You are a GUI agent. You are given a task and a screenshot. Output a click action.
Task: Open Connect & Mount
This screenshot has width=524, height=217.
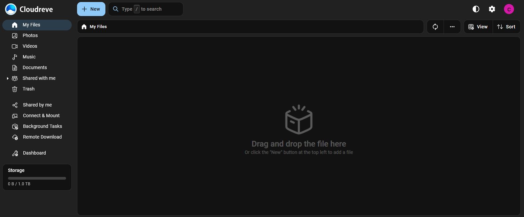[41, 116]
